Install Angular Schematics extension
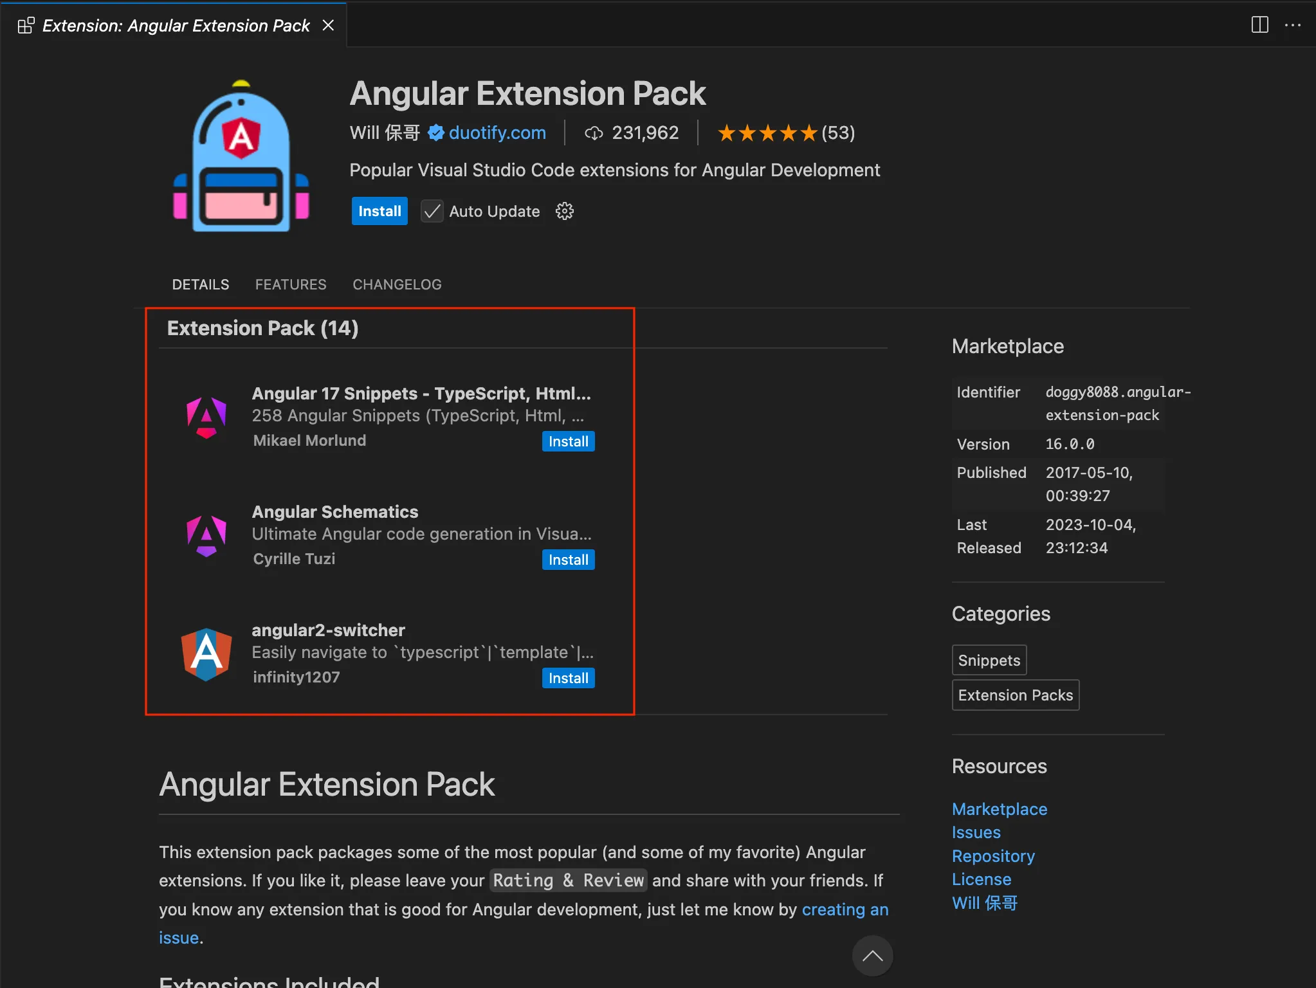The height and width of the screenshot is (988, 1316). [568, 560]
